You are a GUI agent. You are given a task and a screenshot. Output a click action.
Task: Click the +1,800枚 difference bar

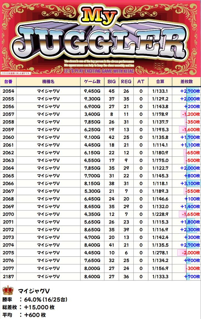pos(190,222)
